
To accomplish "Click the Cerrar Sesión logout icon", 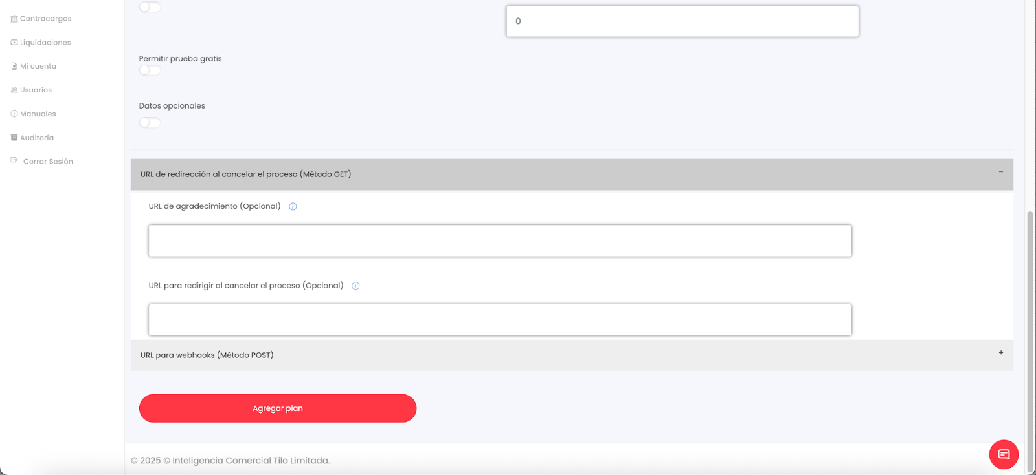I will [14, 160].
